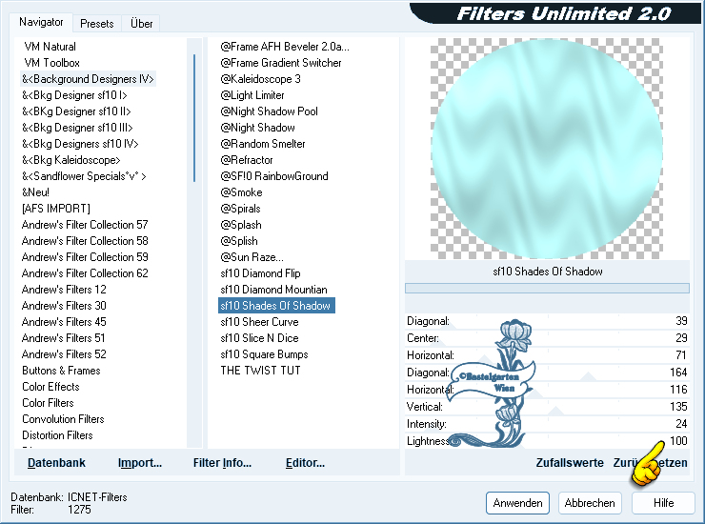Click the Anwenden button

(x=517, y=503)
